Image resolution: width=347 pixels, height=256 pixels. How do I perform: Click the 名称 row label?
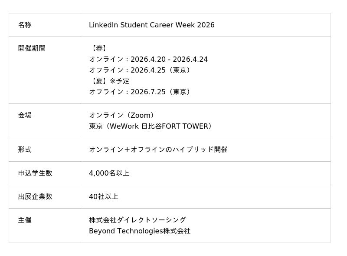pos(25,25)
